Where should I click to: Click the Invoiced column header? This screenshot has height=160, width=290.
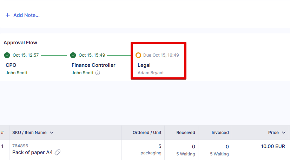click(x=220, y=133)
